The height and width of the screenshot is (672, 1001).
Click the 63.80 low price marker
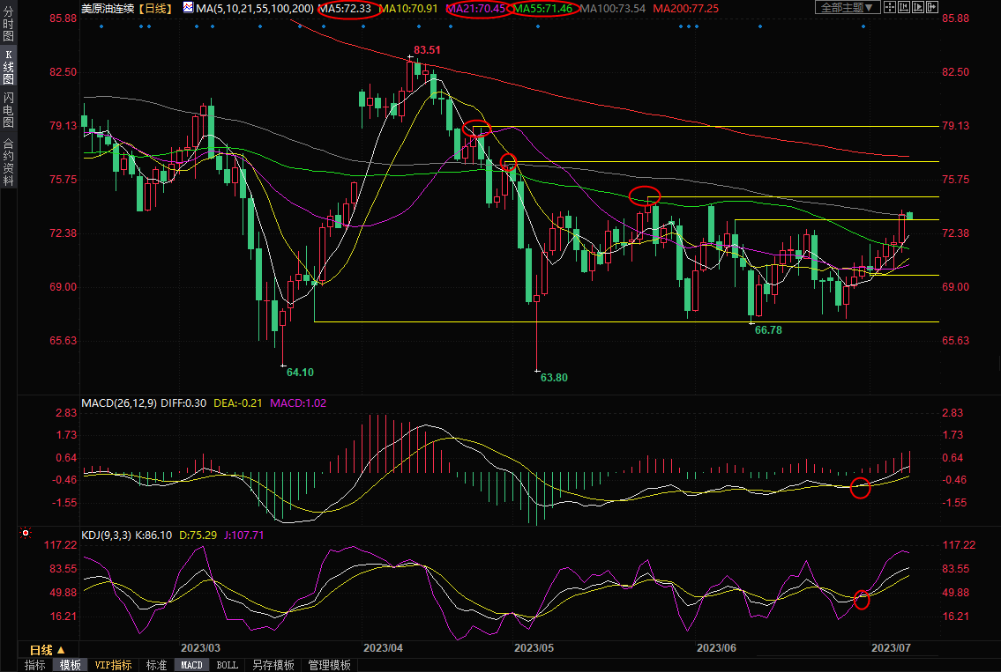554,377
